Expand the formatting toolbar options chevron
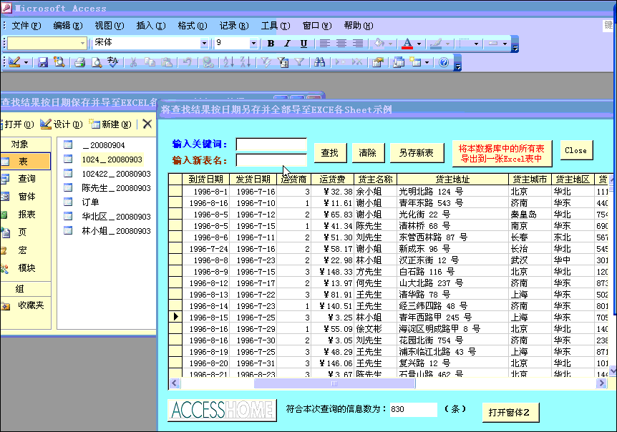Screen dimensions: 617x432 [515, 44]
